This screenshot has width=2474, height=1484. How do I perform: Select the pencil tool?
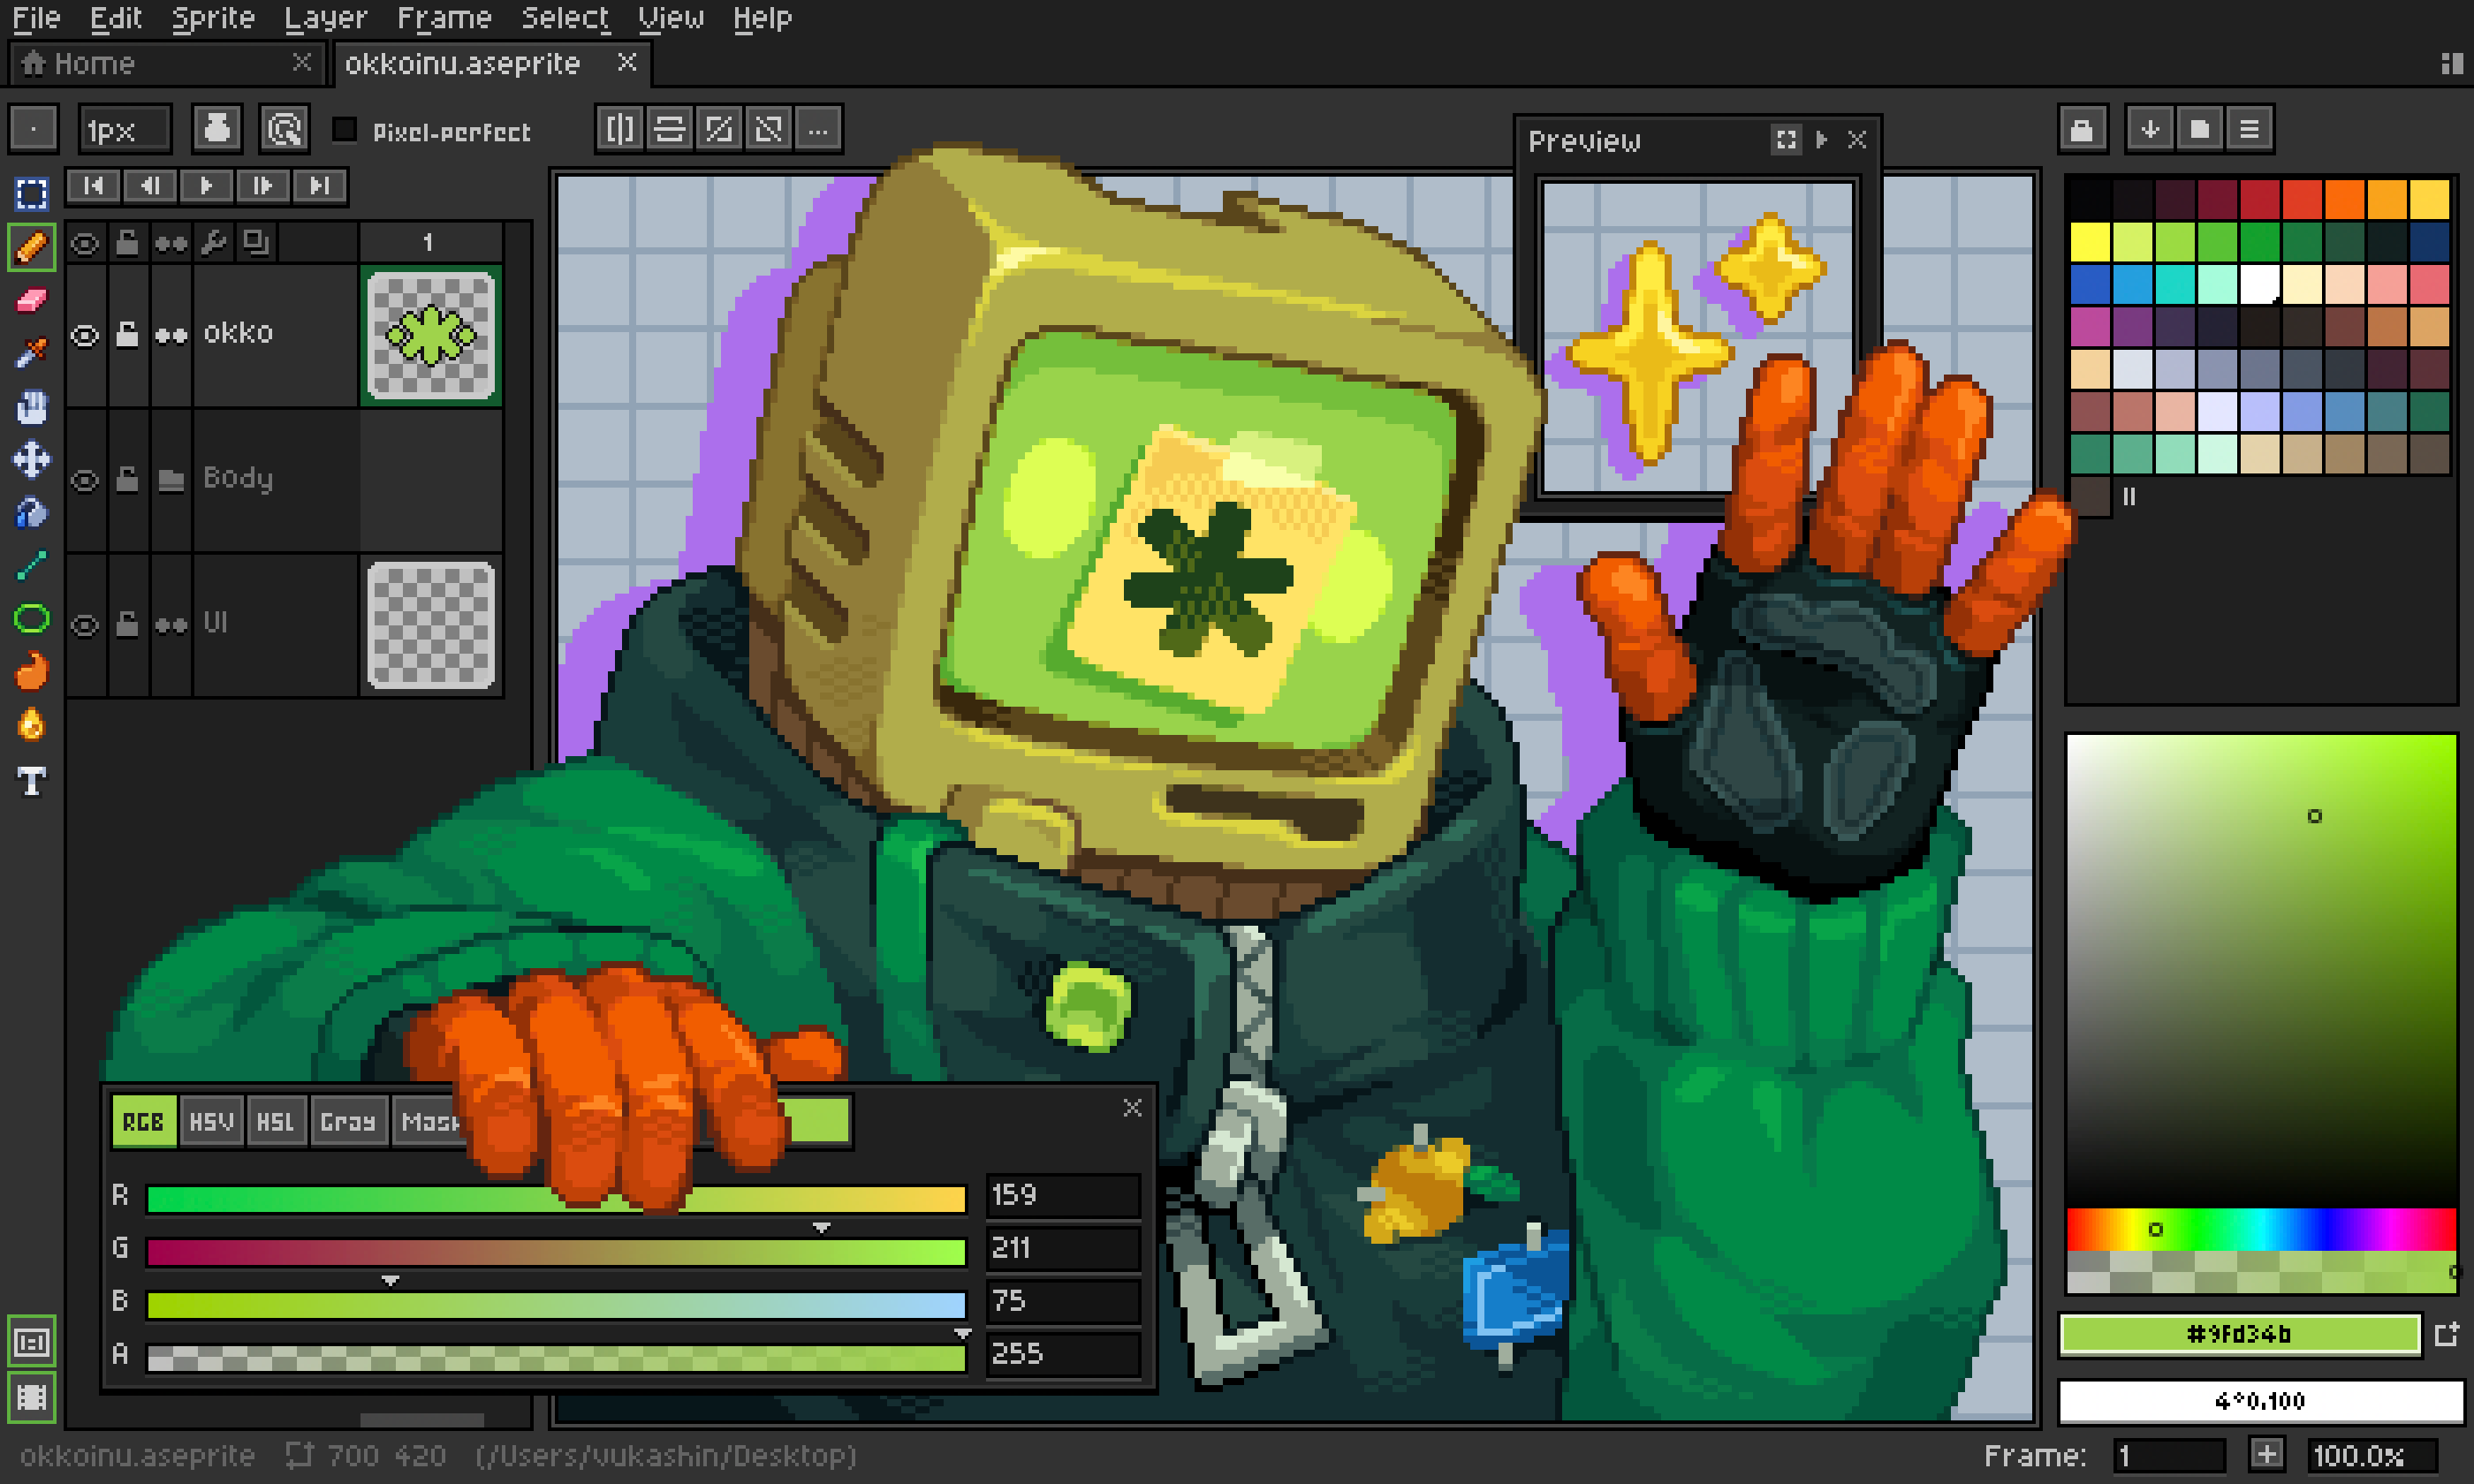click(32, 247)
